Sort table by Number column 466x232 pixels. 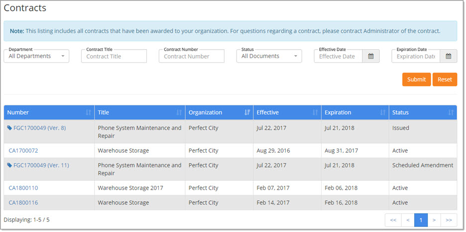89,113
